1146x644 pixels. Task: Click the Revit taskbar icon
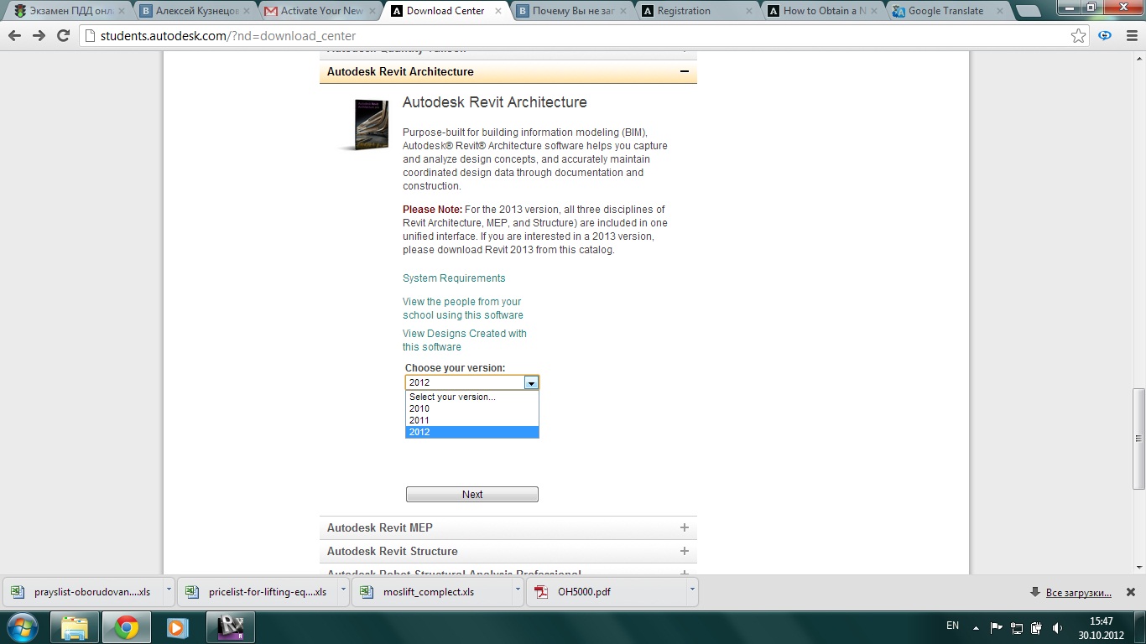pos(229,627)
